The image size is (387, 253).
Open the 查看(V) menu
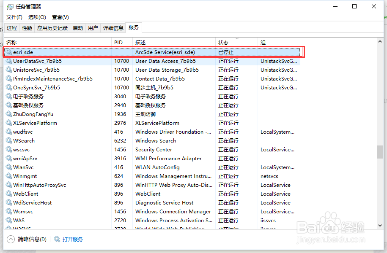(x=60, y=17)
